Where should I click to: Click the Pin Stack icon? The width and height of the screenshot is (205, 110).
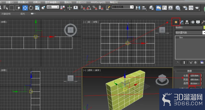177,63
